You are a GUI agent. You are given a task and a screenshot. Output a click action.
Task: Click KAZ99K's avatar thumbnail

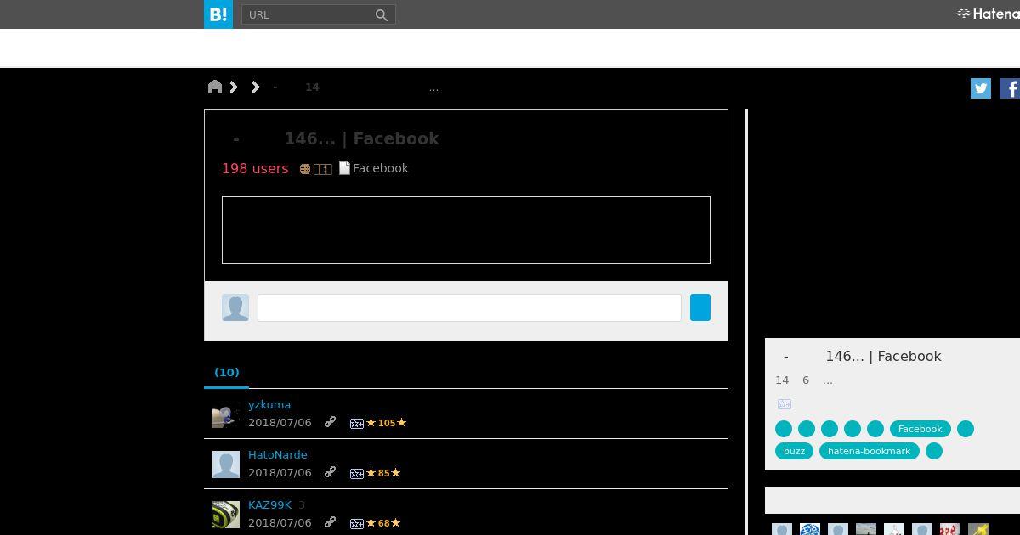[226, 515]
